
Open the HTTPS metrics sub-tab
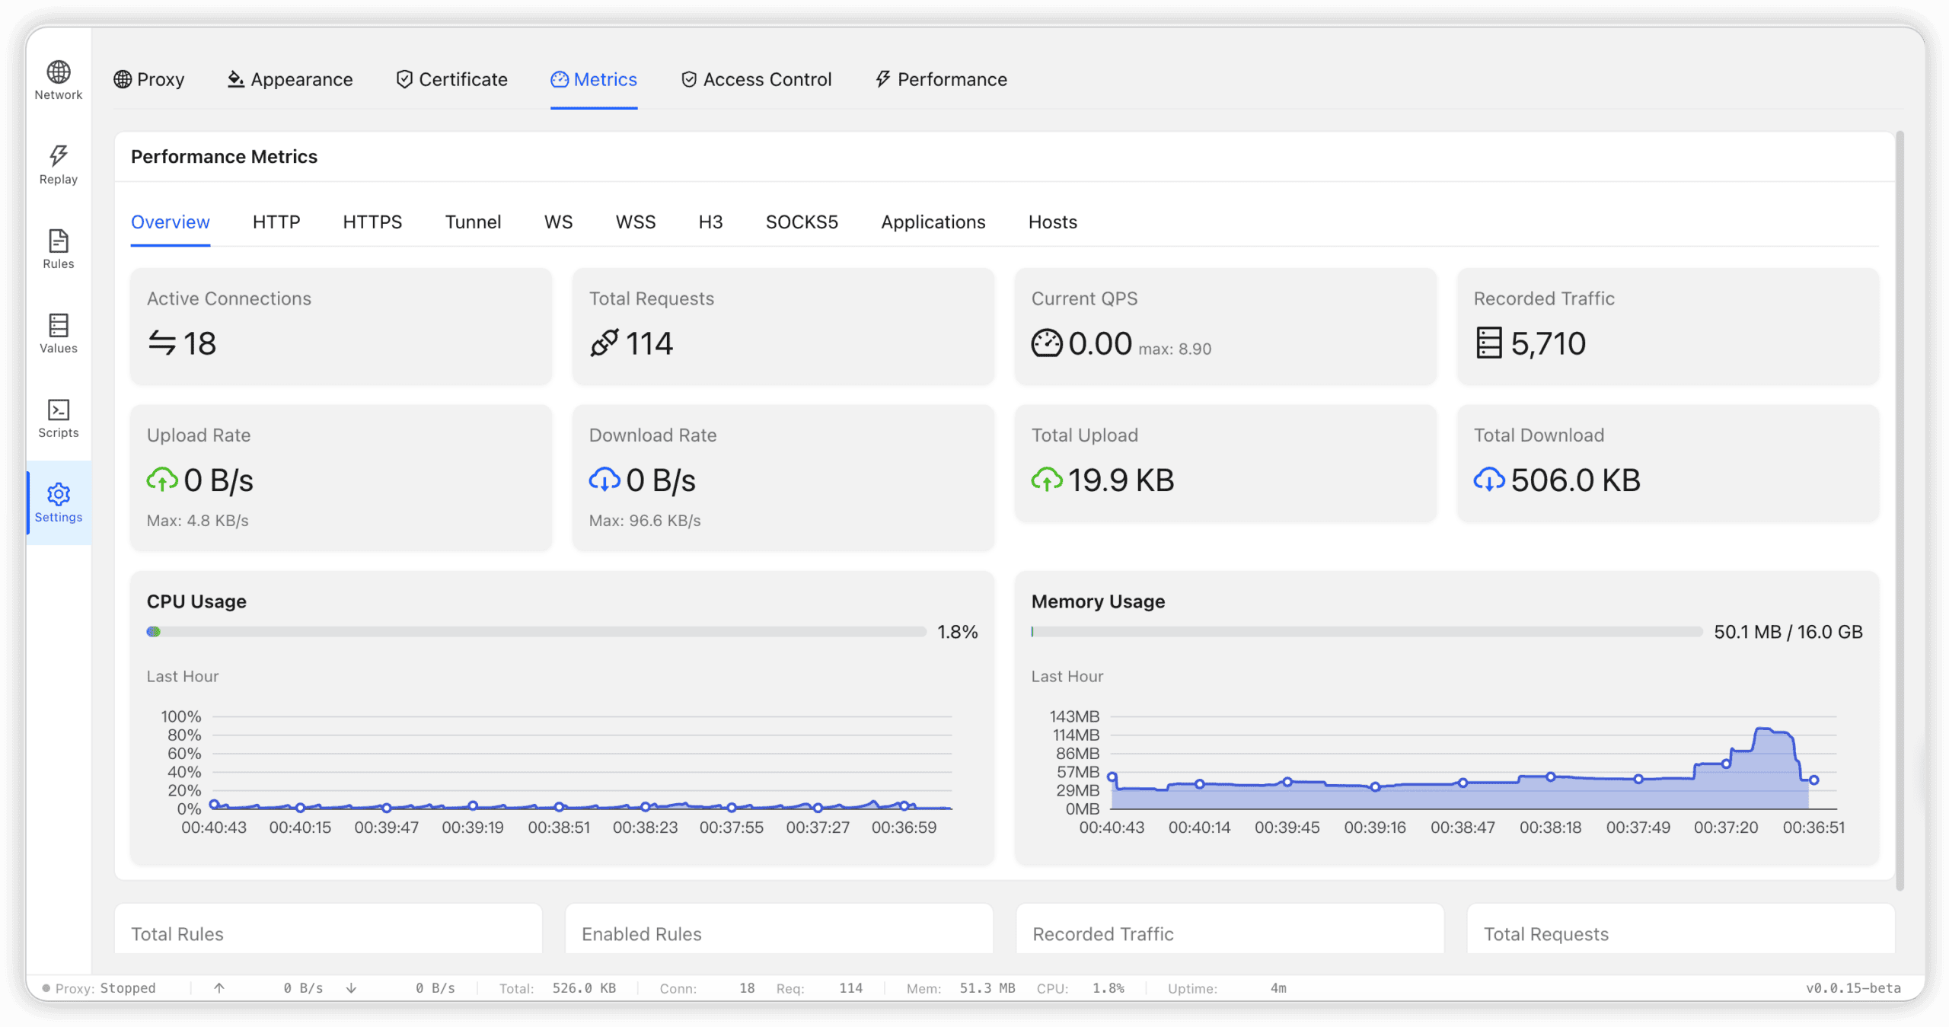372,222
